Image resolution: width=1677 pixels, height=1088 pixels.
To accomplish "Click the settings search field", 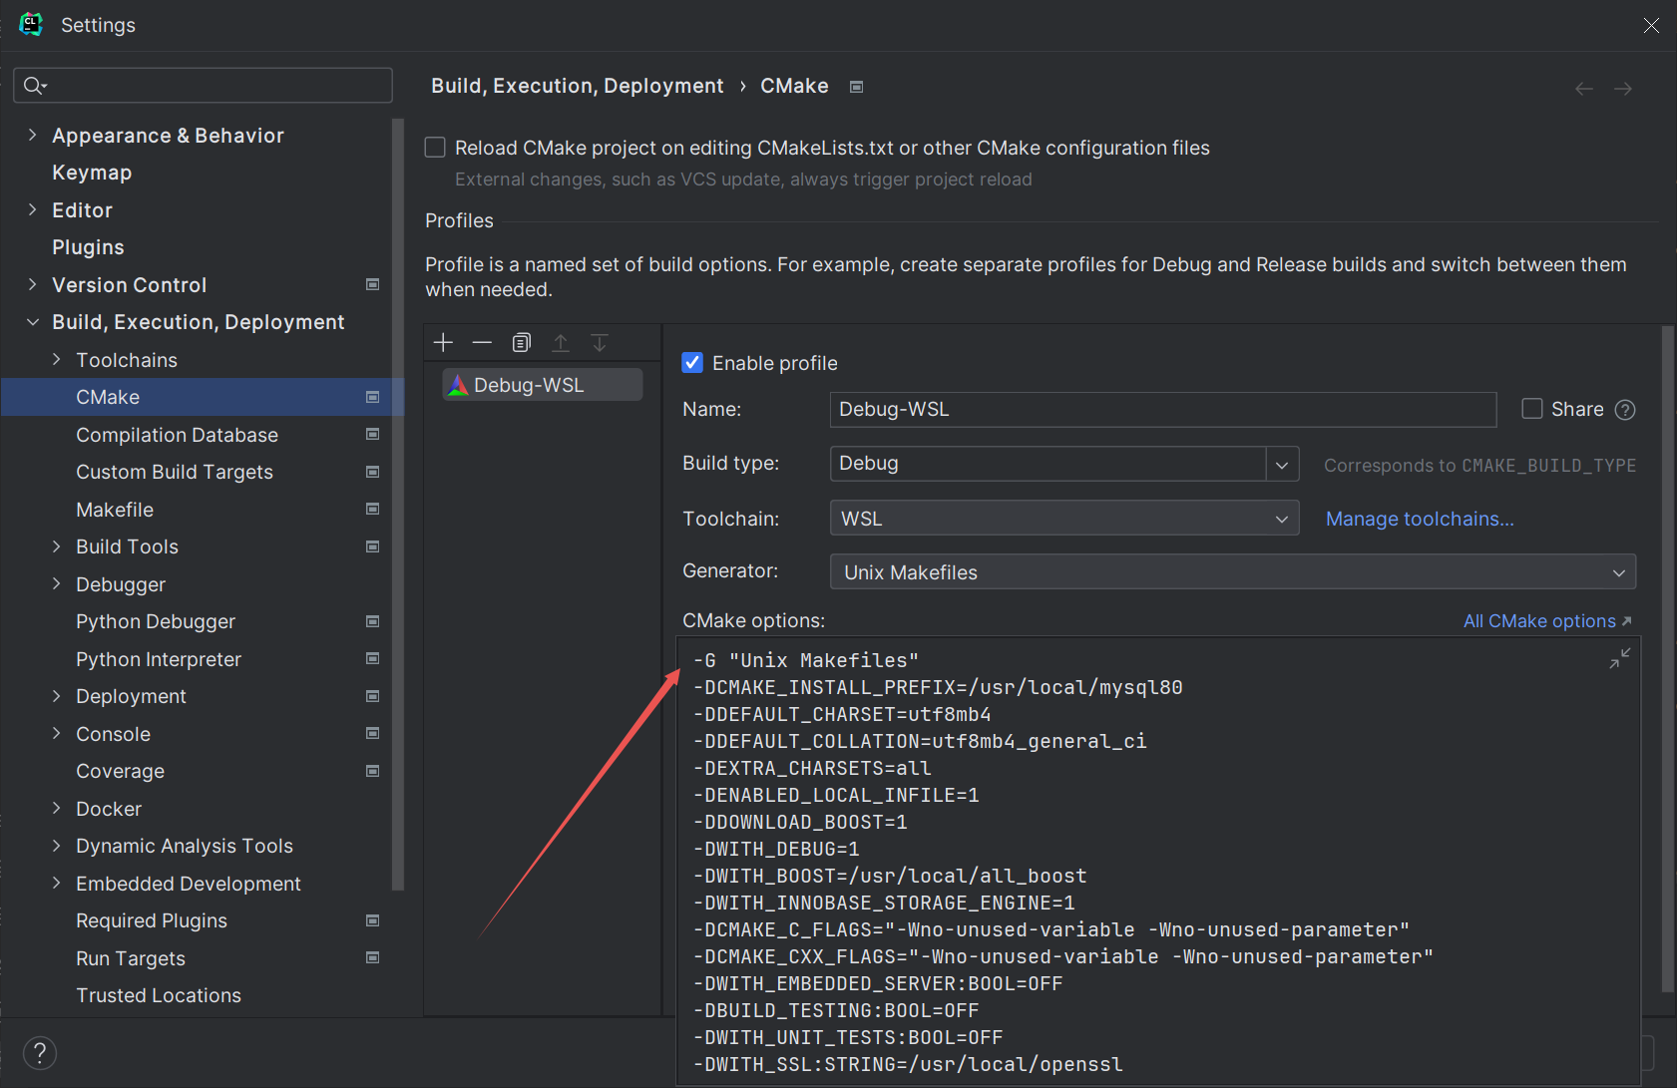I will 203,86.
